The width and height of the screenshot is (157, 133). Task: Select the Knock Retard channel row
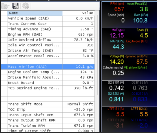pyautogui.click(x=48, y=83)
